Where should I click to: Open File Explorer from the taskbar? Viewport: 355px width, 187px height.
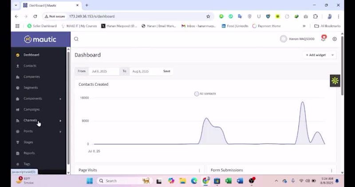(x=182, y=181)
